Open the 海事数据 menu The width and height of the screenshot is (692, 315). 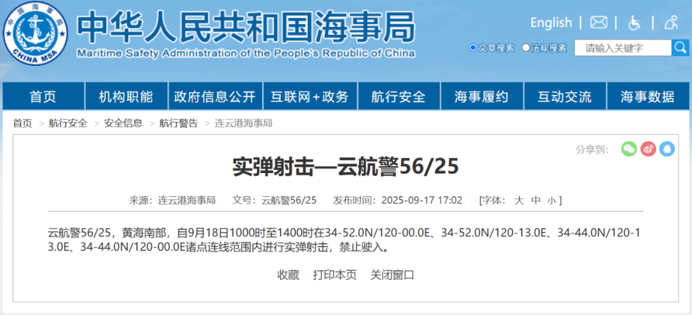[647, 96]
